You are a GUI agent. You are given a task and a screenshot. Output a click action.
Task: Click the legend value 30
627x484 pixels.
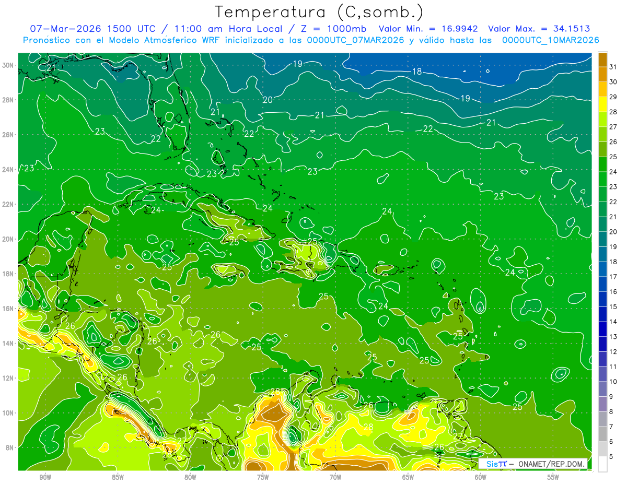pos(614,82)
